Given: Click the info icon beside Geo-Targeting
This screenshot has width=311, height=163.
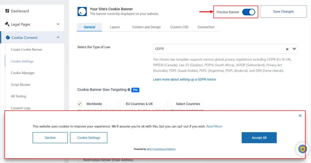Looking at the screenshot, I should point(129,90).
